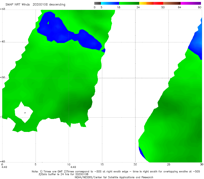The height and width of the screenshot is (179, 204).
Task: Click the note "3)Data buffer is 24 hrs"
Action: [x=63, y=174]
